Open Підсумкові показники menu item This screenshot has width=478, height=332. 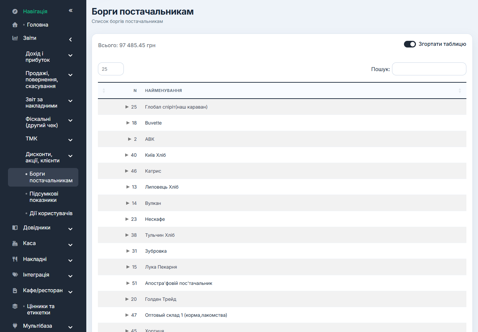coord(43,197)
